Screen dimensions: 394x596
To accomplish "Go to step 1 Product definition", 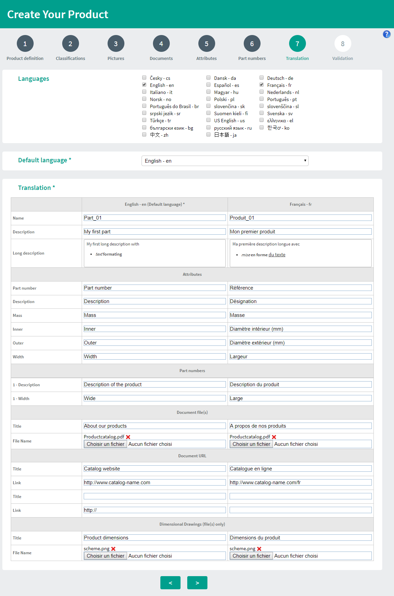I will click(25, 44).
